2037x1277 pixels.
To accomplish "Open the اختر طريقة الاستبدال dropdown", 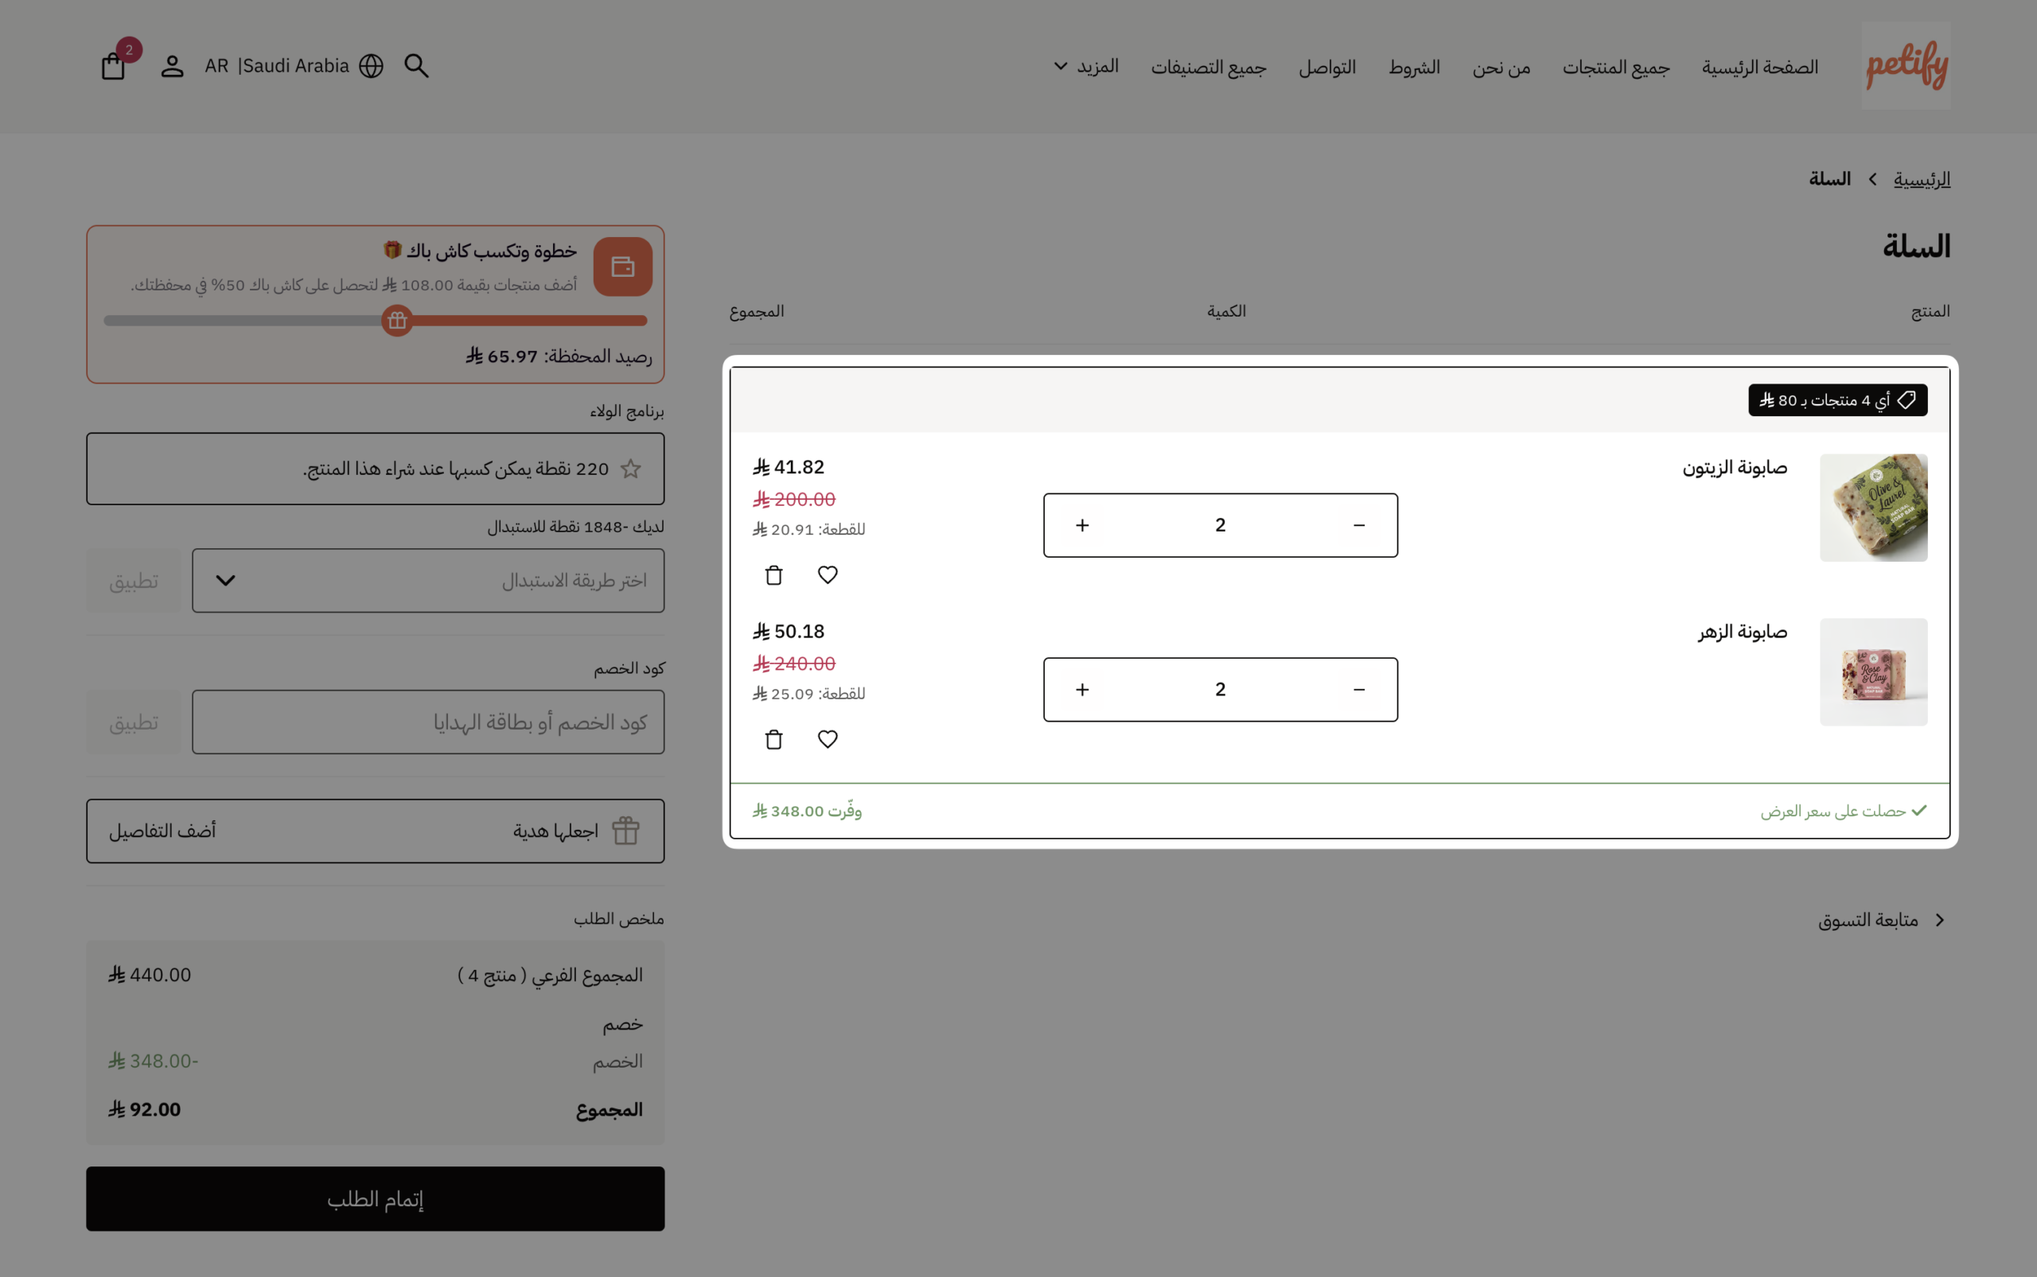I will [428, 581].
